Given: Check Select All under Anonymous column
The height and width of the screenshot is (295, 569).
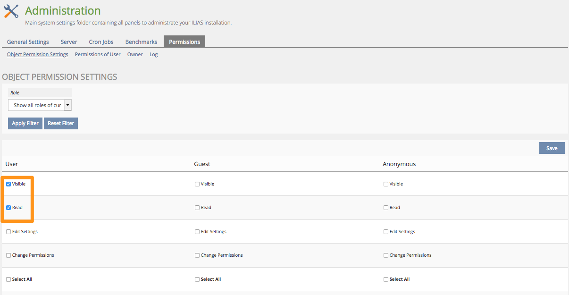Looking at the screenshot, I should 386,279.
